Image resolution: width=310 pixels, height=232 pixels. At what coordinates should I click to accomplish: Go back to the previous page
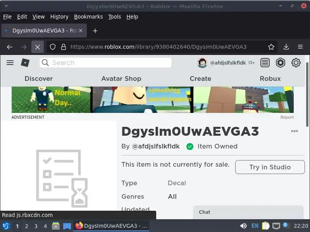tap(9, 47)
